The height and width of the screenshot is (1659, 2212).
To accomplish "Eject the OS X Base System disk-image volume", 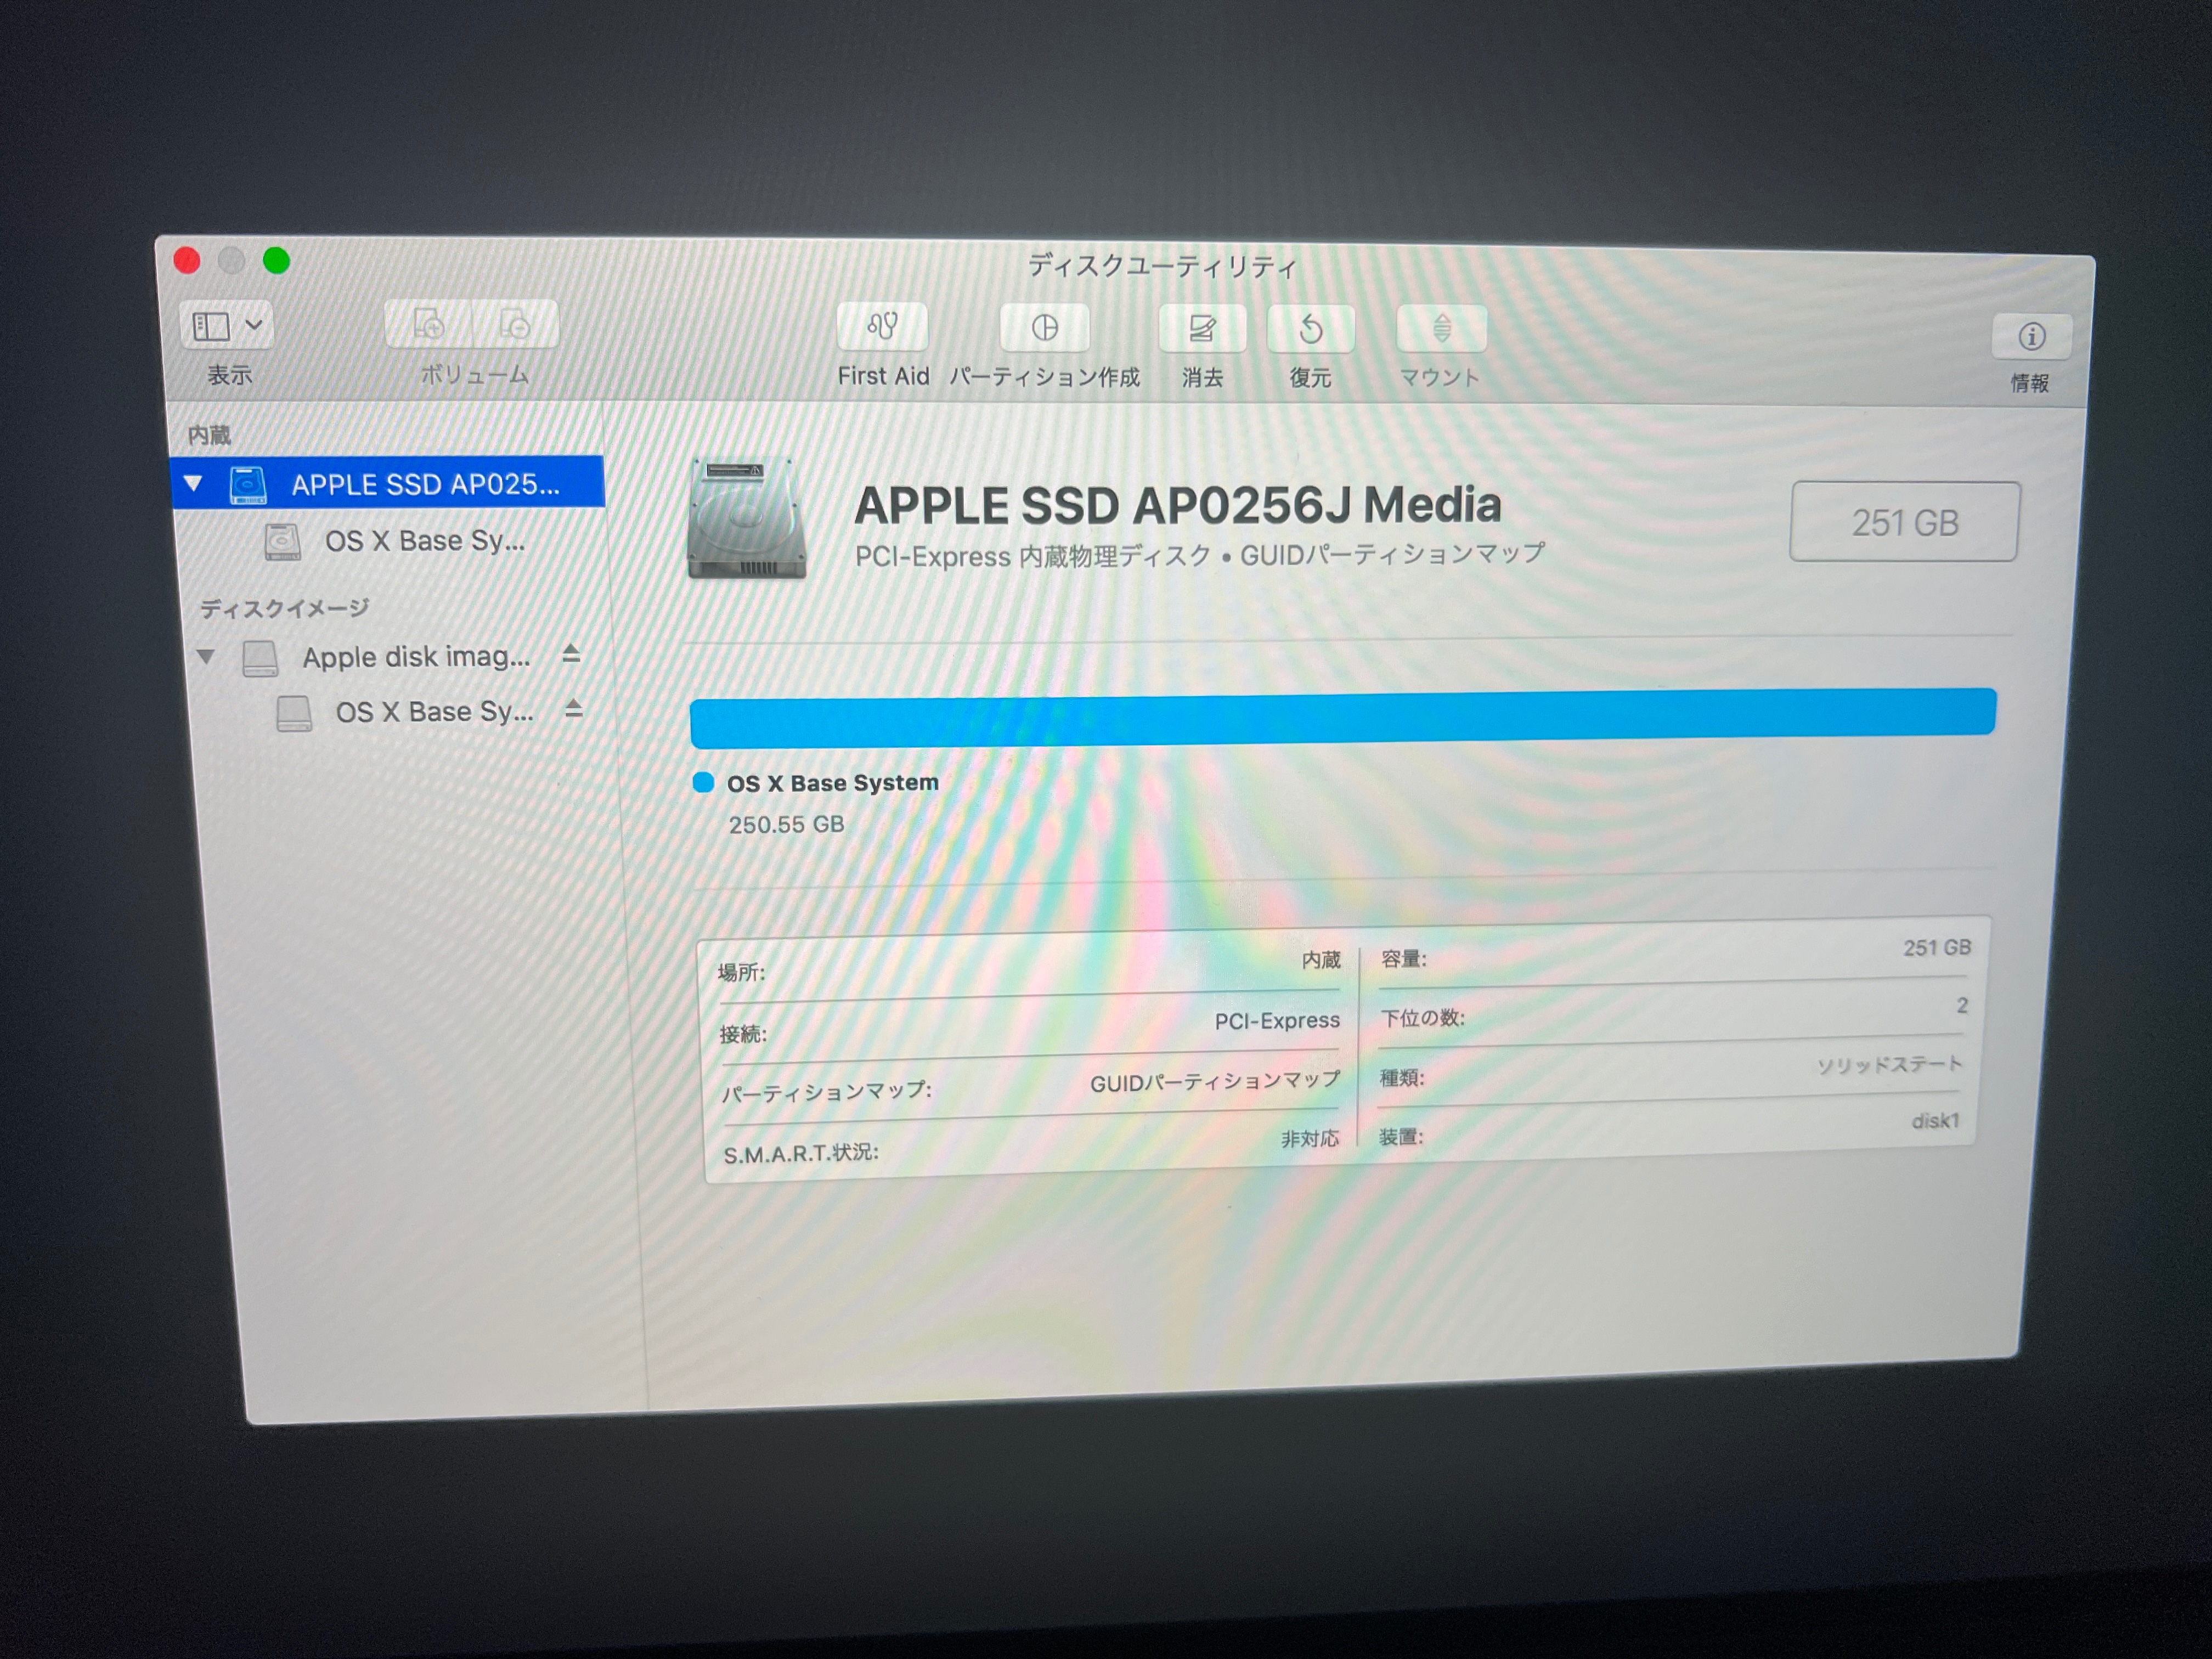I will tap(573, 709).
